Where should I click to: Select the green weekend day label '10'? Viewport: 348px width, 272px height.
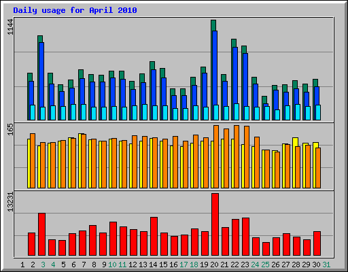click(x=112, y=265)
